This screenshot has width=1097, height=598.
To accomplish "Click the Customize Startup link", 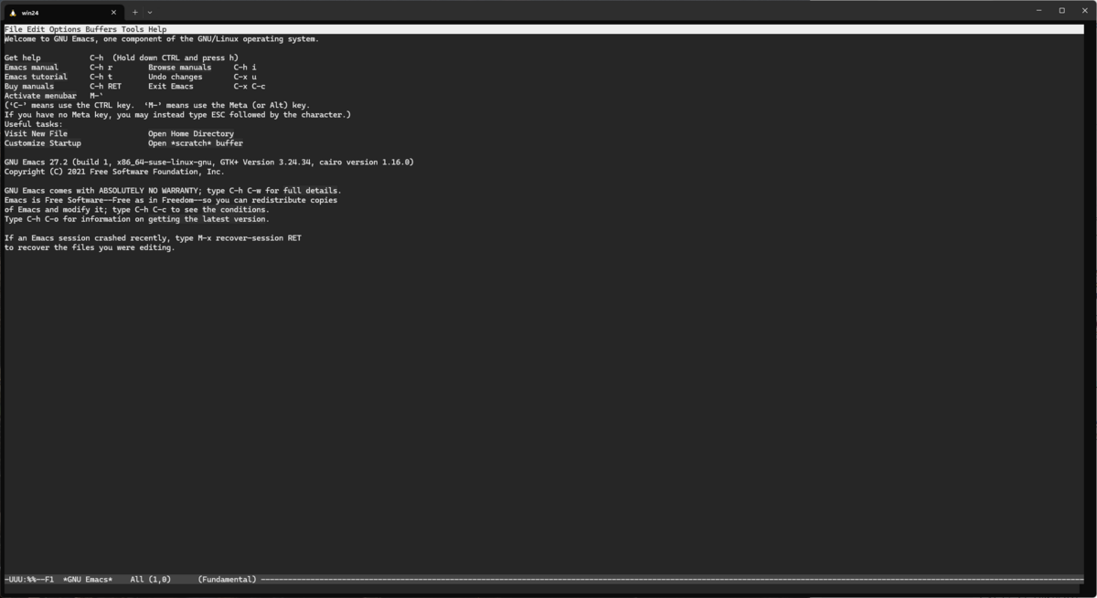I will (43, 143).
